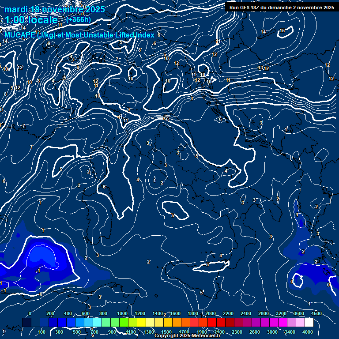Click the '100' legend scale label
This screenshot has height=339, width=339.
click(x=41, y=332)
